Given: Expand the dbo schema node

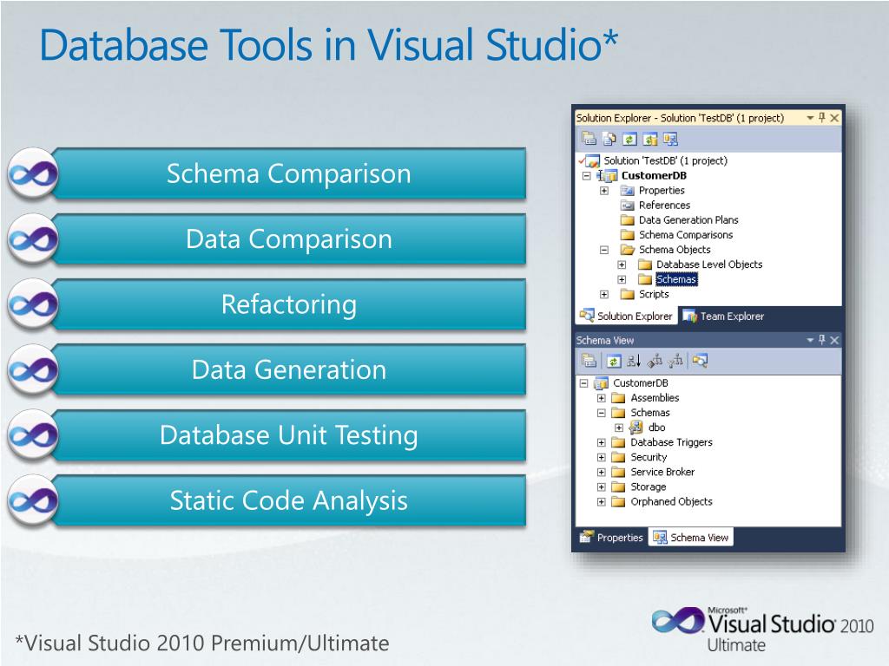Looking at the screenshot, I should point(619,428).
